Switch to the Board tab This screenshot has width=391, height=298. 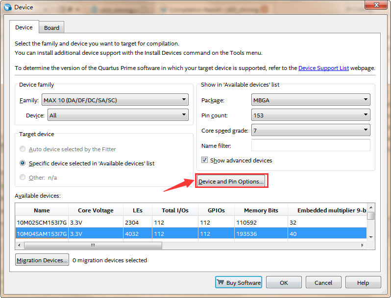pyautogui.click(x=51, y=27)
